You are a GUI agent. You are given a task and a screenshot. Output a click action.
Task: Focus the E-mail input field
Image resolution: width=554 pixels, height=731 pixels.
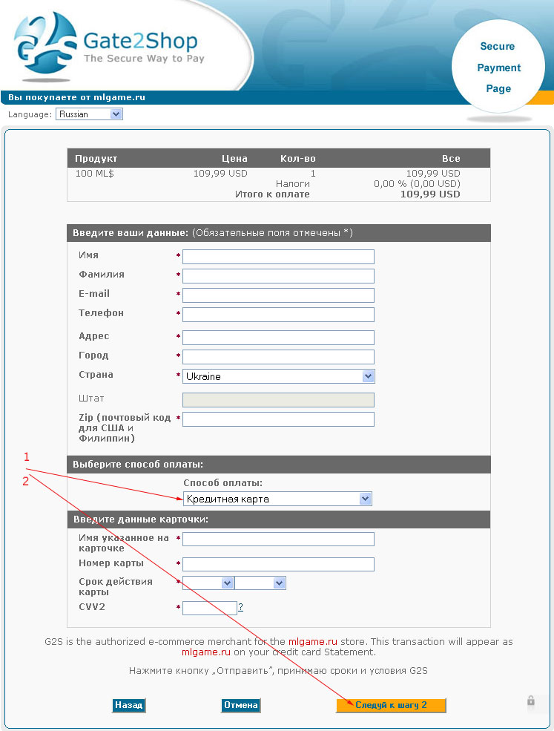278,295
